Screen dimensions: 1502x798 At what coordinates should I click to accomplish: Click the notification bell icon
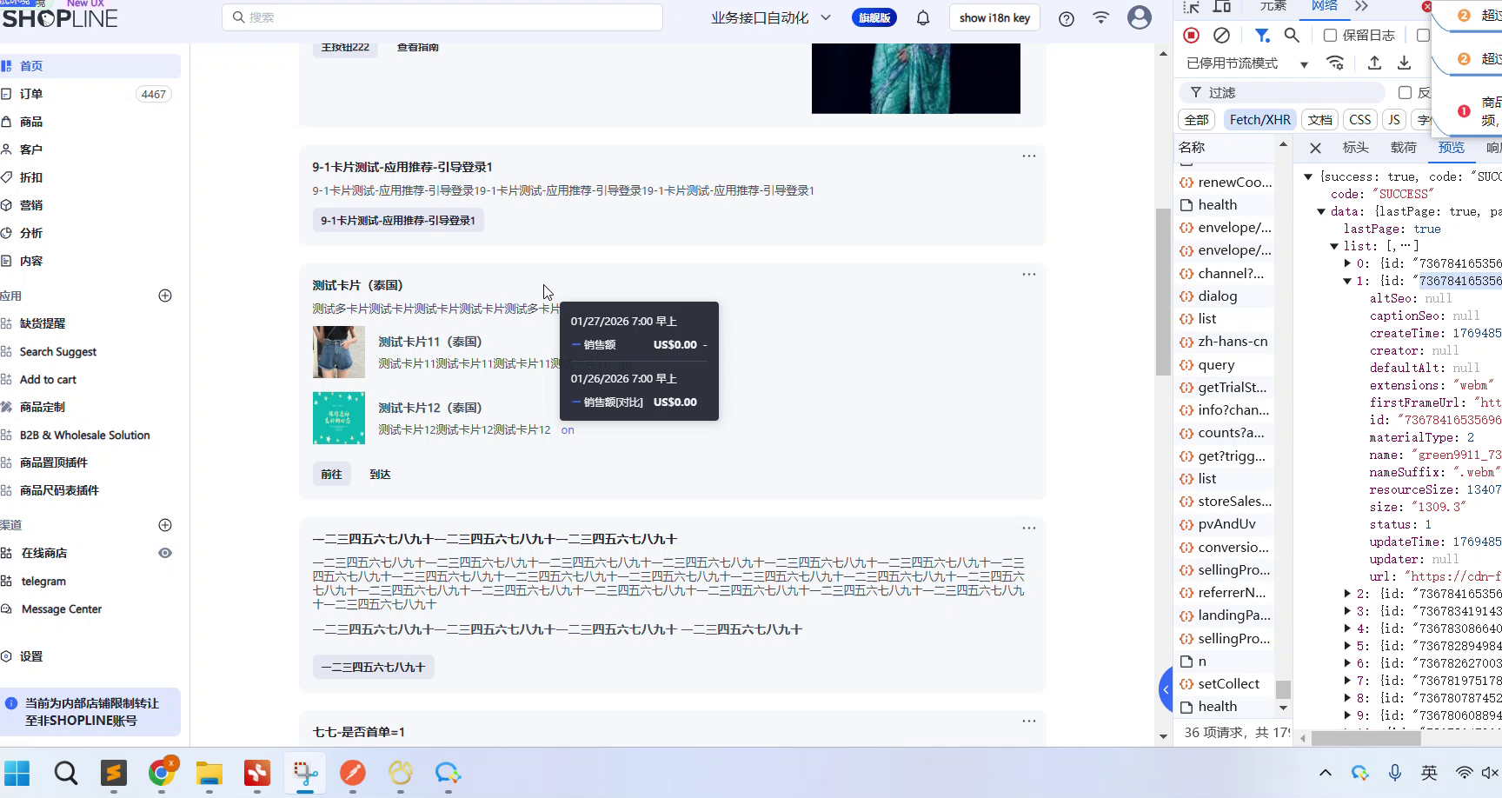pos(923,18)
